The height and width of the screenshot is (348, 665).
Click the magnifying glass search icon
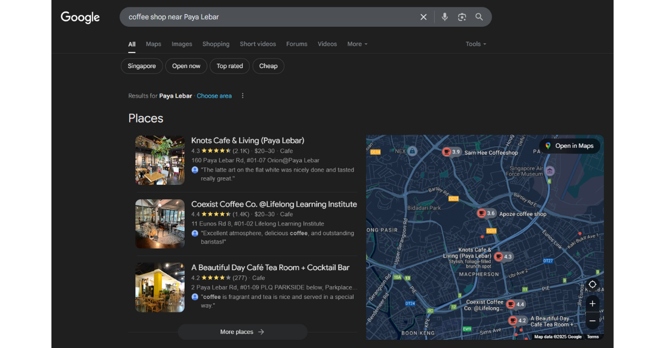[x=479, y=17]
